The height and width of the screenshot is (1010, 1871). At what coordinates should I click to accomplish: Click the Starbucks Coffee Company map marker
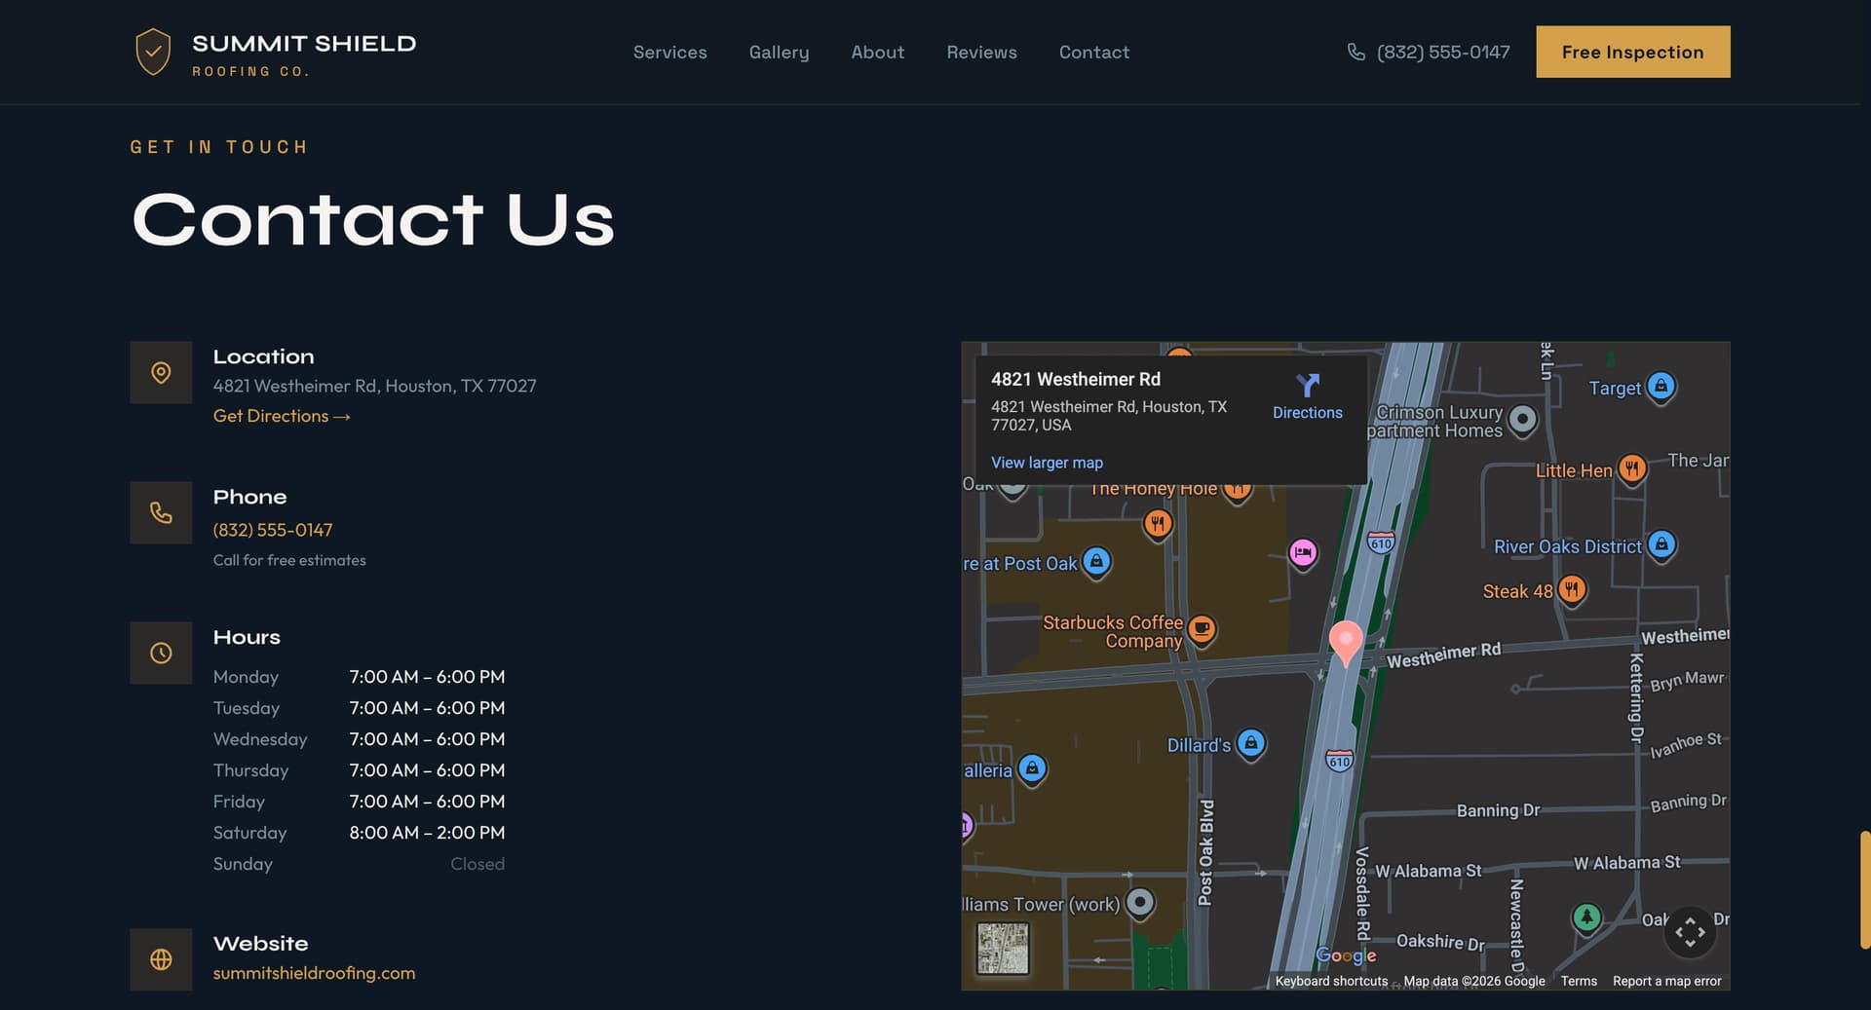(x=1203, y=630)
